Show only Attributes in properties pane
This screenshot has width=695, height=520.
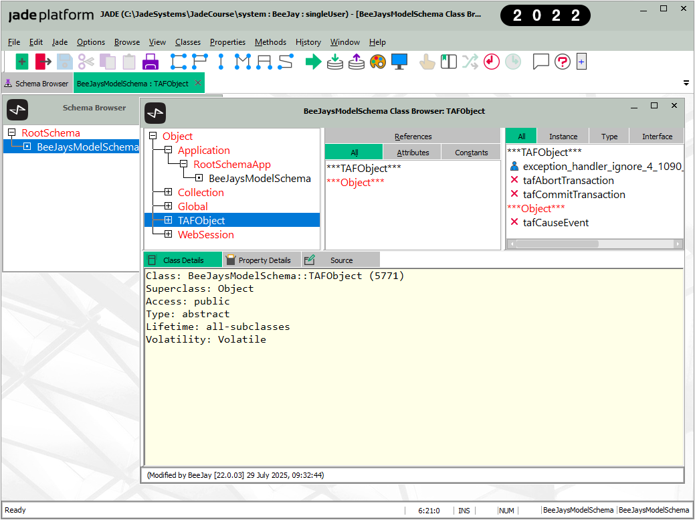413,153
